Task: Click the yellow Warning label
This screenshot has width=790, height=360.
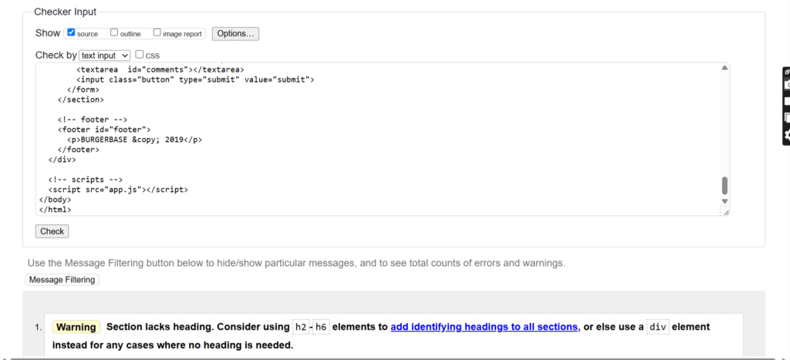Action: [x=76, y=327]
